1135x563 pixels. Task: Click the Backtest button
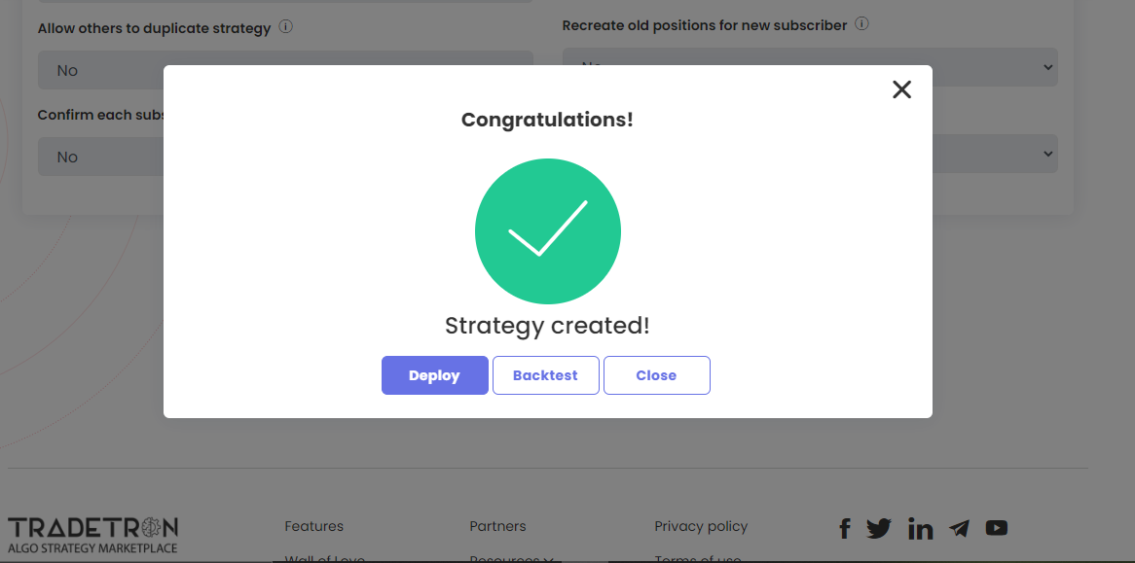tap(546, 375)
